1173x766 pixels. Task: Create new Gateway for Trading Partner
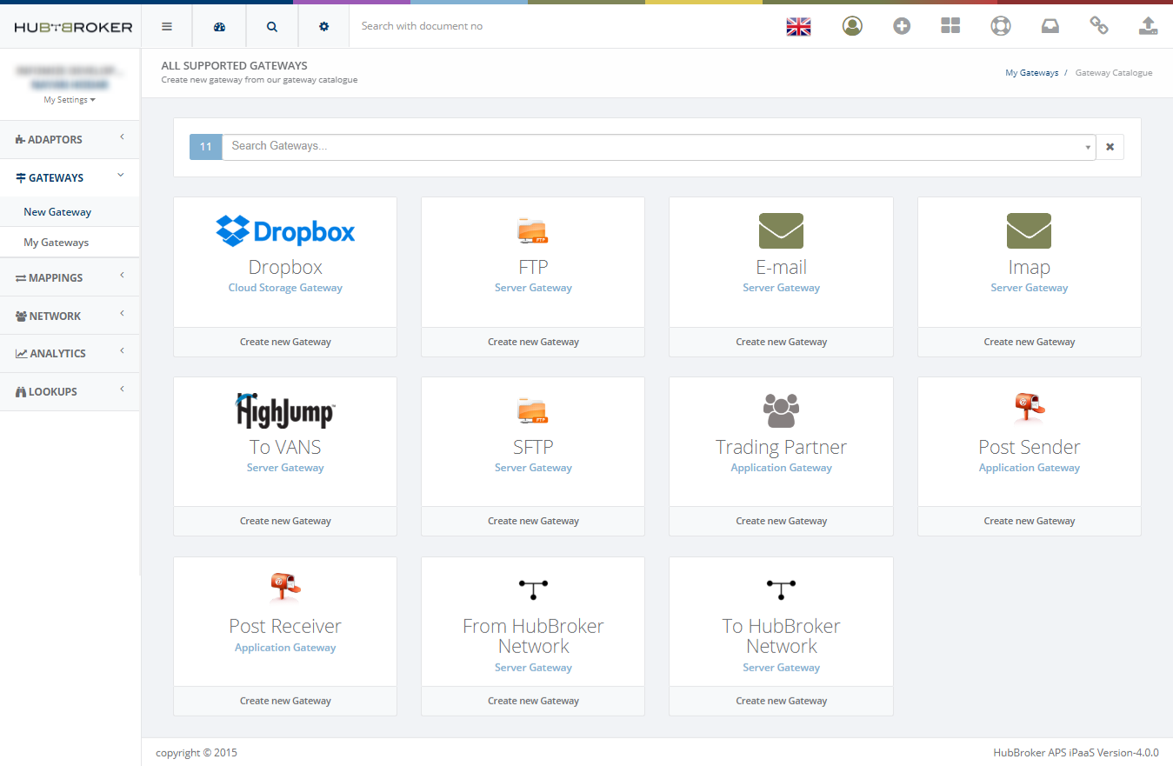click(x=781, y=521)
